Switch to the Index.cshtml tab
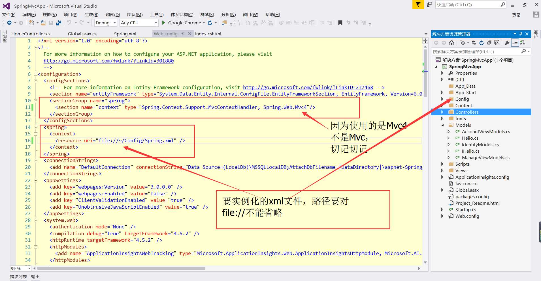Screen dimensions: 541x281 [x=208, y=34]
